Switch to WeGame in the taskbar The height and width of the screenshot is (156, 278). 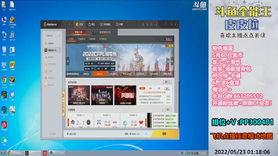coord(33,153)
